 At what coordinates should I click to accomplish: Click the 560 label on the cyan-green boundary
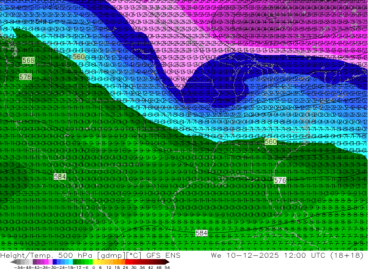click(x=270, y=142)
